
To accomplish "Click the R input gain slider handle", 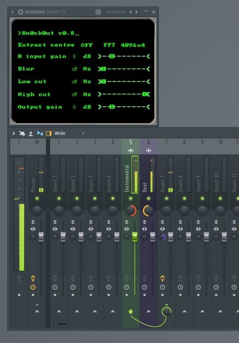I will pyautogui.click(x=112, y=56).
